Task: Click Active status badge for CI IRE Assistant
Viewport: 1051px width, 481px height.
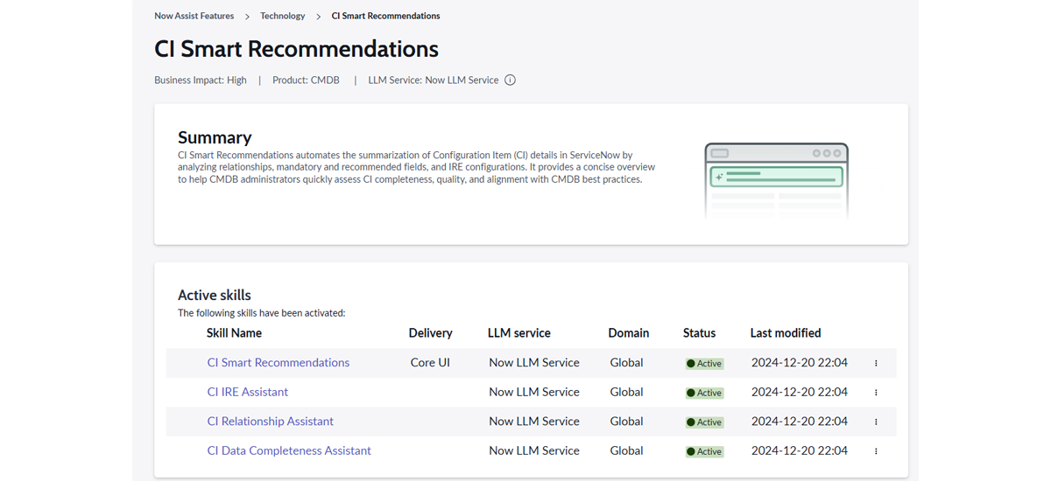Action: click(x=704, y=393)
